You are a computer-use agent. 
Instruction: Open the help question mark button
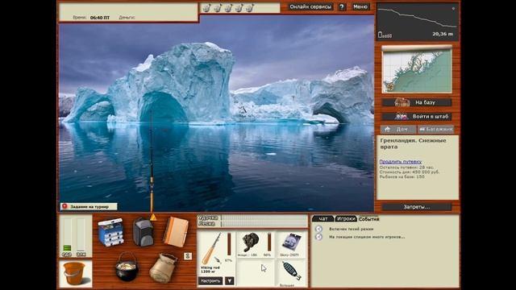(x=342, y=6)
